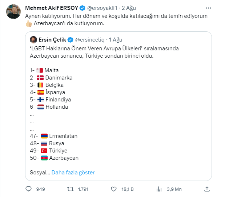The image size is (225, 197).
Task: Open the three-dot more options menu
Action: [208, 8]
